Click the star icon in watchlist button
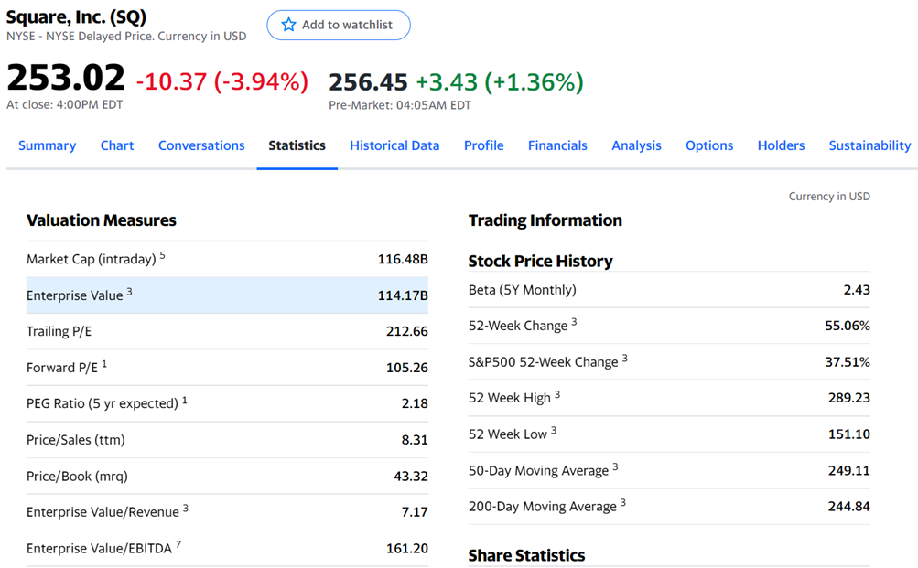 [x=288, y=25]
